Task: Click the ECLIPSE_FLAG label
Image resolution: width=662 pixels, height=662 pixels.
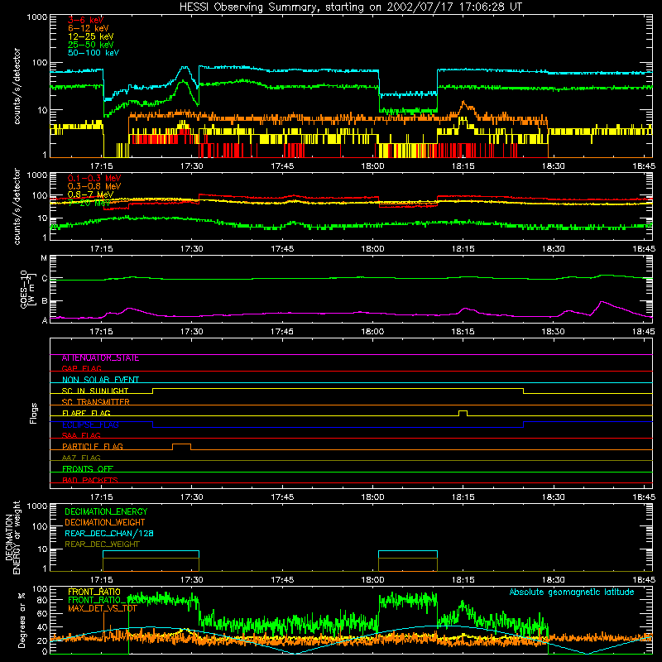Action: click(x=90, y=425)
